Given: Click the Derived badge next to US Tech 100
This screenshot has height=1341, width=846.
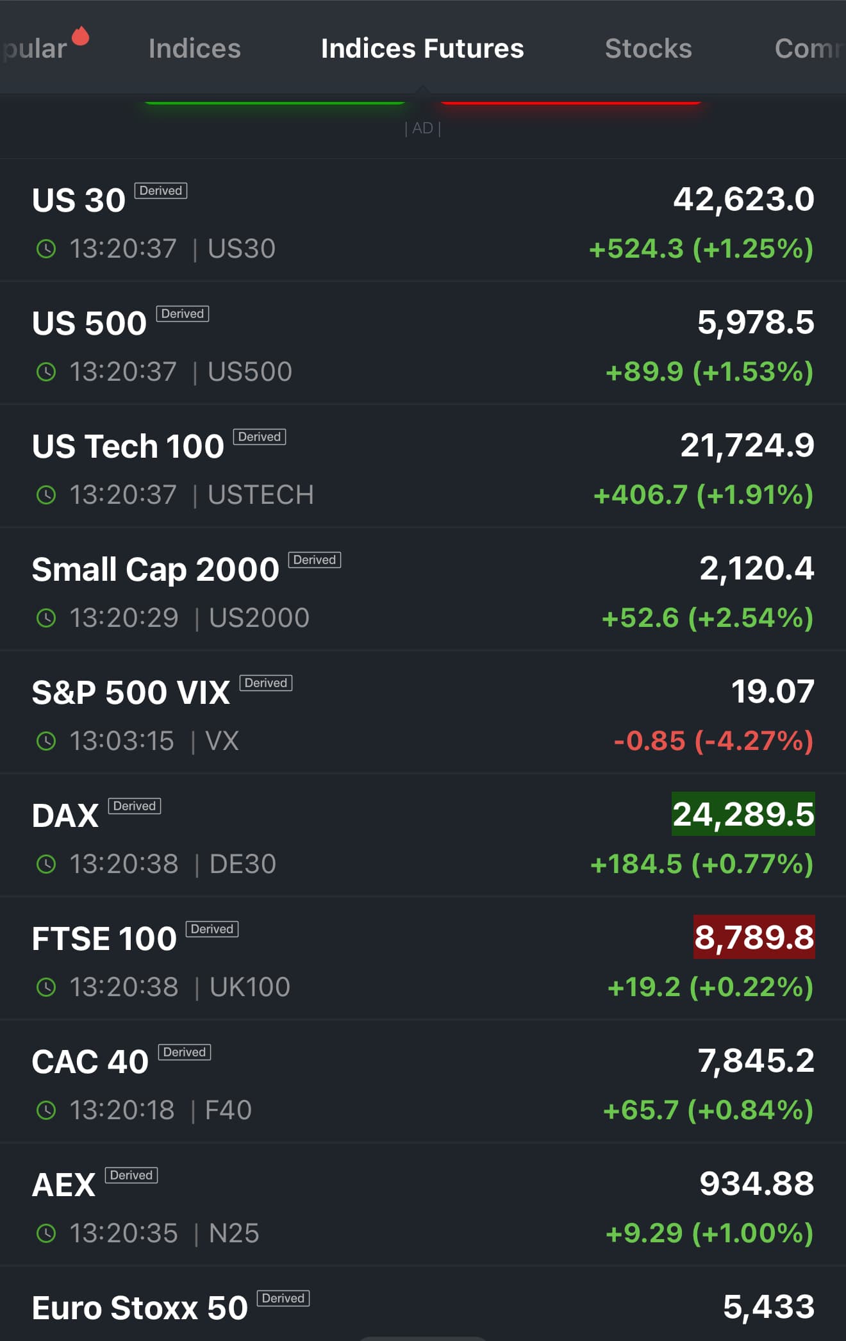Looking at the screenshot, I should point(259,437).
